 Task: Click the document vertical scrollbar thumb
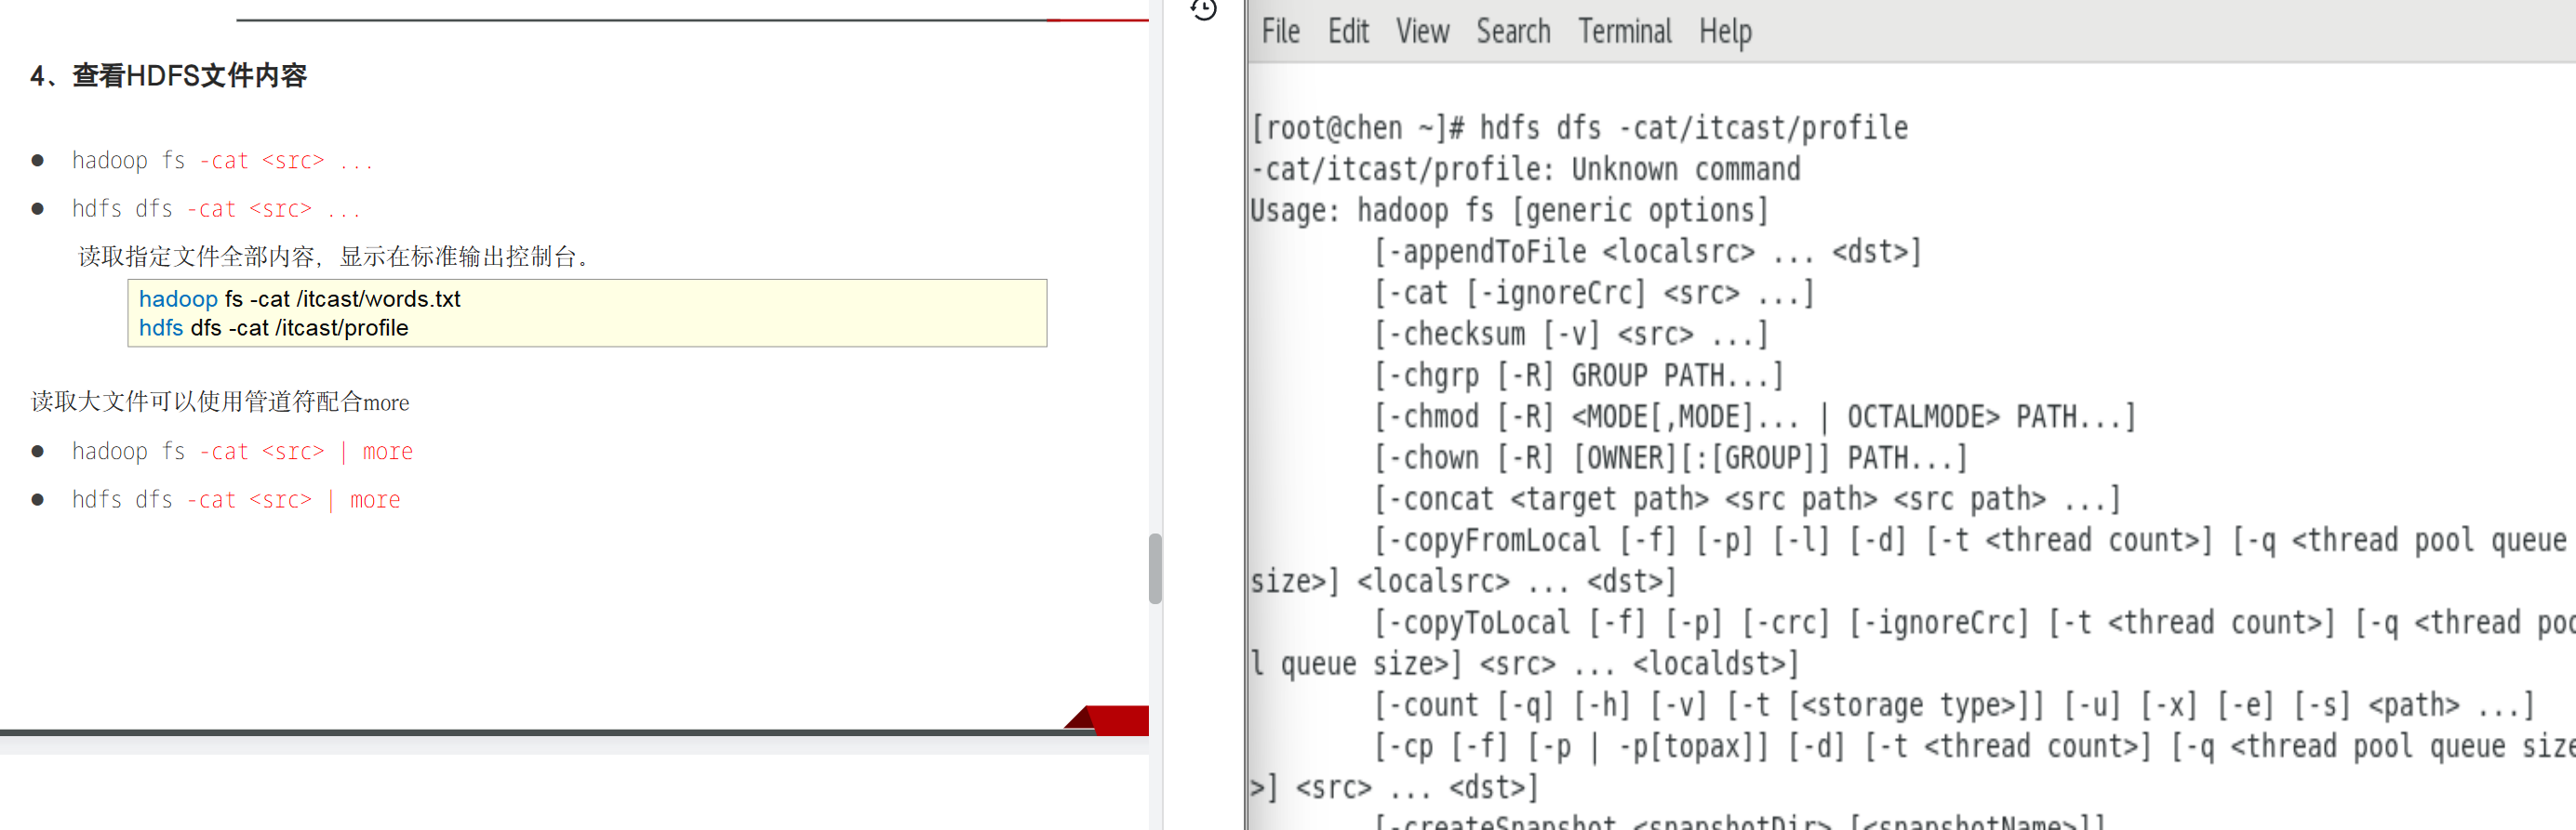tap(1155, 568)
